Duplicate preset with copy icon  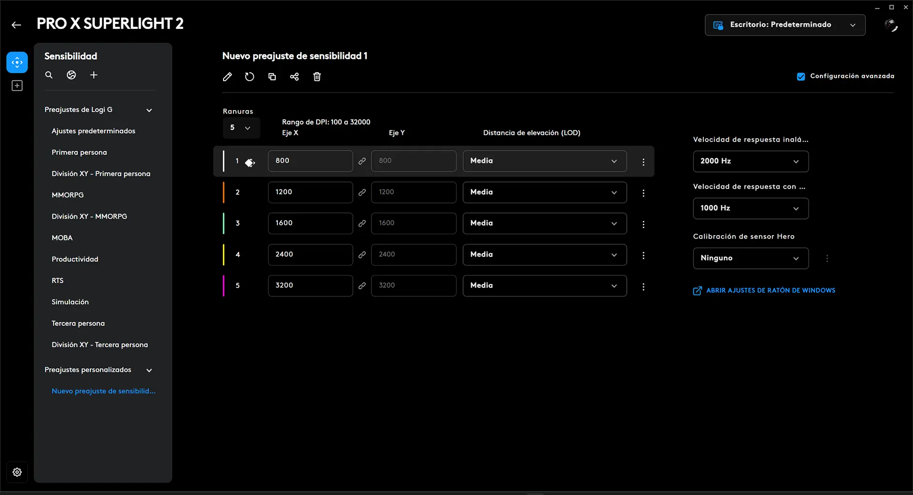pyautogui.click(x=272, y=77)
